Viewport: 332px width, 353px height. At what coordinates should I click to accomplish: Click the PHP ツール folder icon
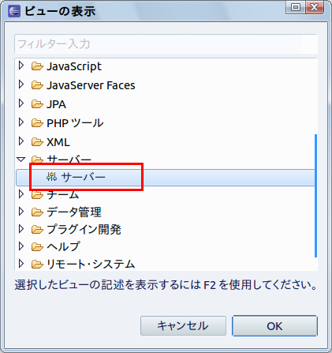pos(37,123)
